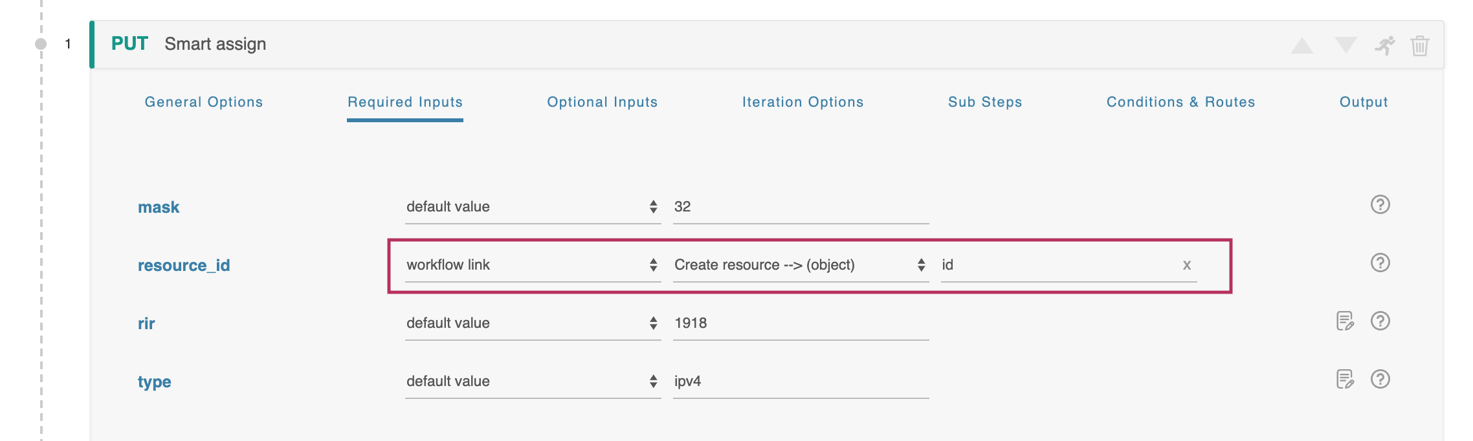Open help for the mask input

[1380, 205]
